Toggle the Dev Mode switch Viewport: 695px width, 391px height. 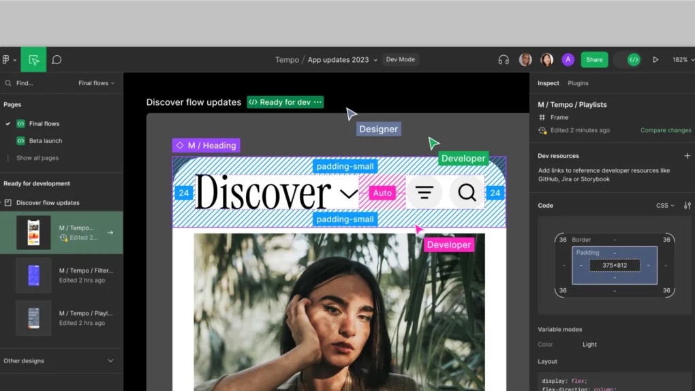632,60
